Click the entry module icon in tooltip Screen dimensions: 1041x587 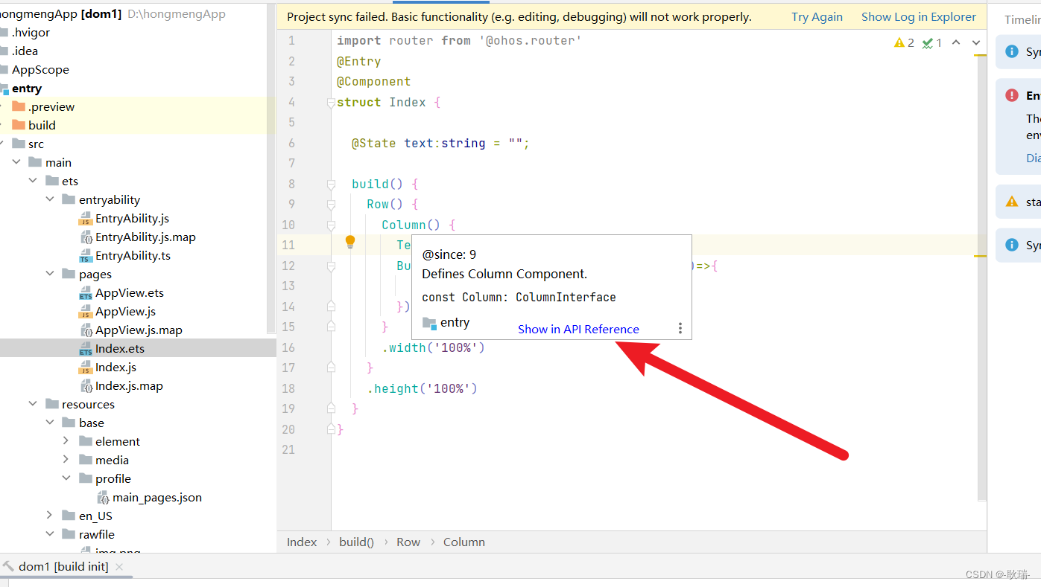[429, 323]
